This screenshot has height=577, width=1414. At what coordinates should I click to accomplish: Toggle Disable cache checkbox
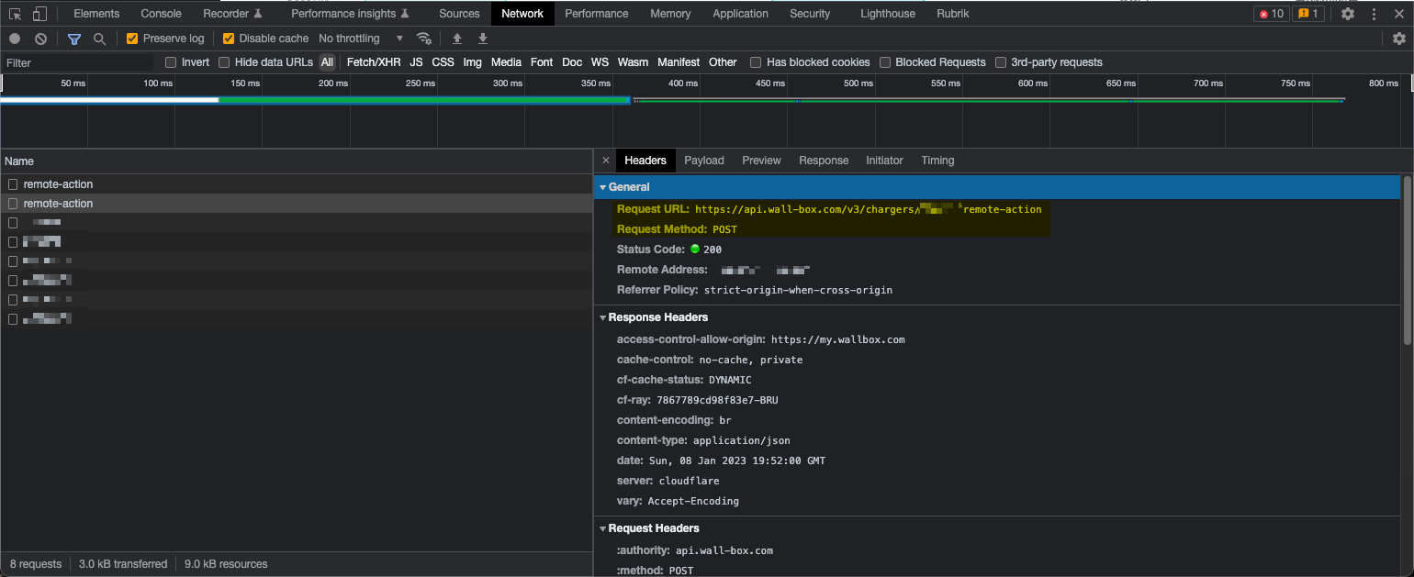[x=229, y=39]
